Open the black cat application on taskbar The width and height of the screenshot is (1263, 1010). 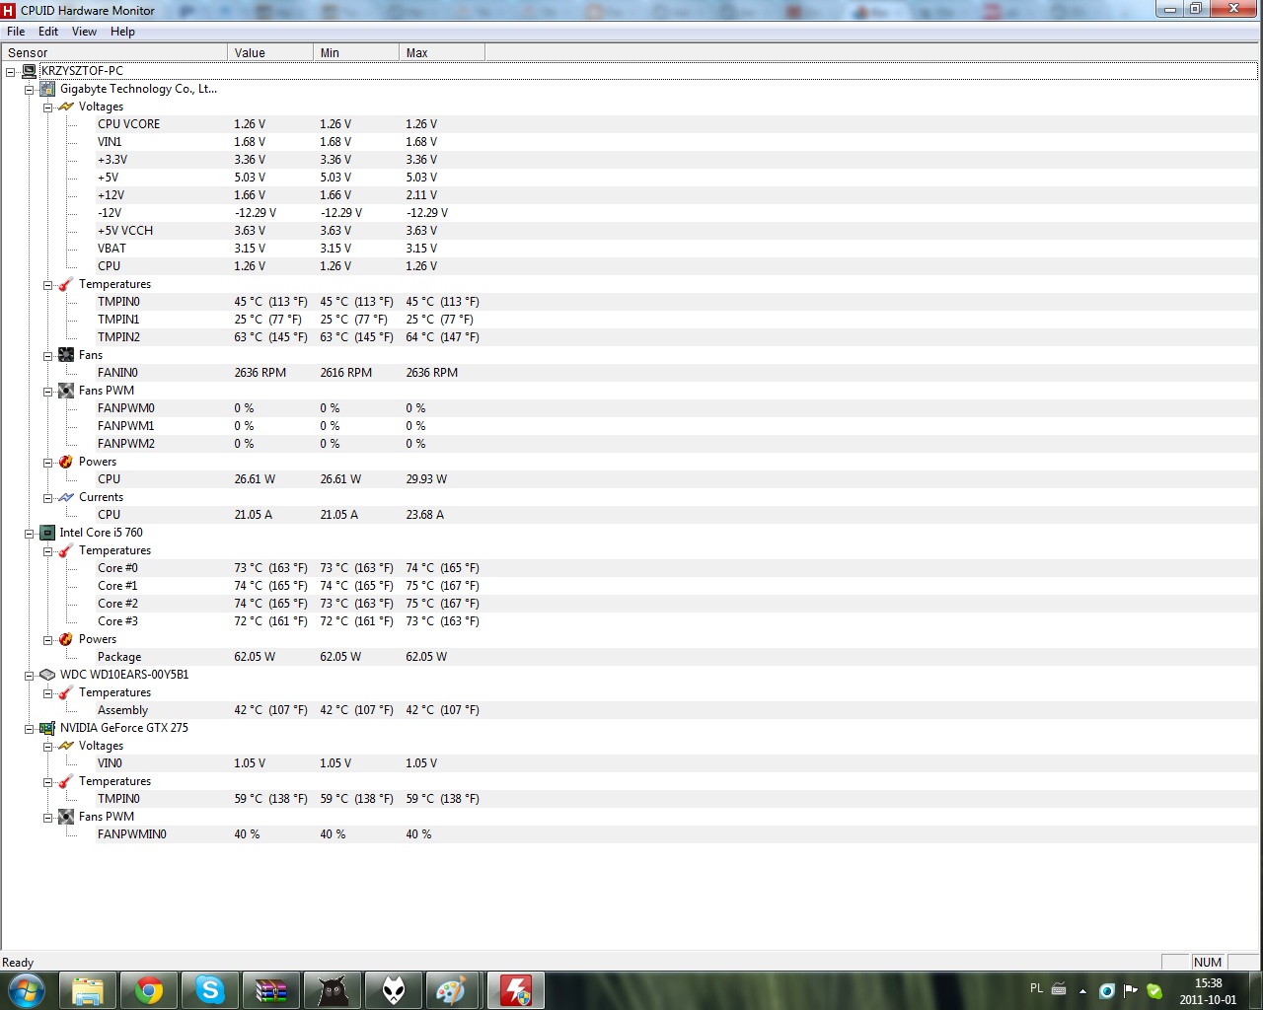333,990
